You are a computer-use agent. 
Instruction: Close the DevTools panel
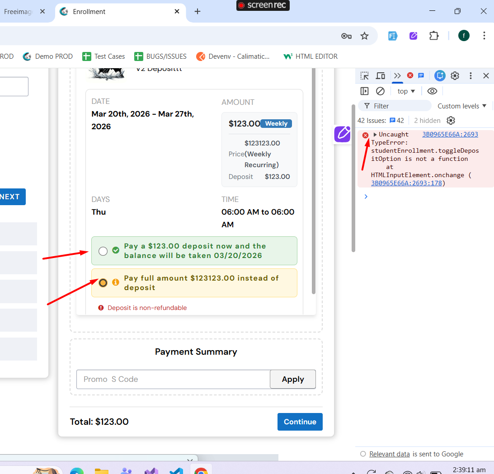click(486, 75)
